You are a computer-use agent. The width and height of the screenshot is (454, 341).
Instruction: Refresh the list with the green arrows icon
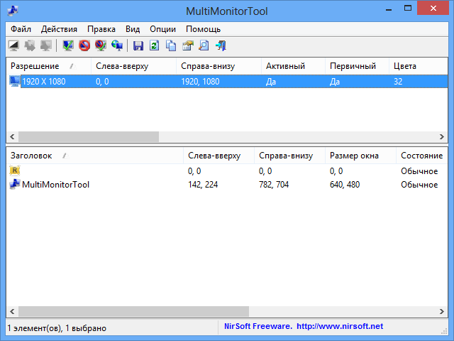tap(155, 45)
